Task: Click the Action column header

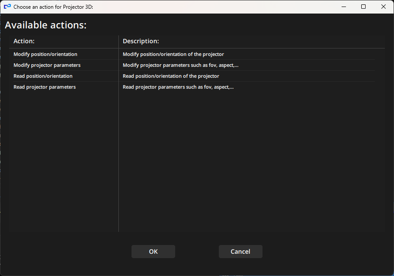Action: (24, 41)
